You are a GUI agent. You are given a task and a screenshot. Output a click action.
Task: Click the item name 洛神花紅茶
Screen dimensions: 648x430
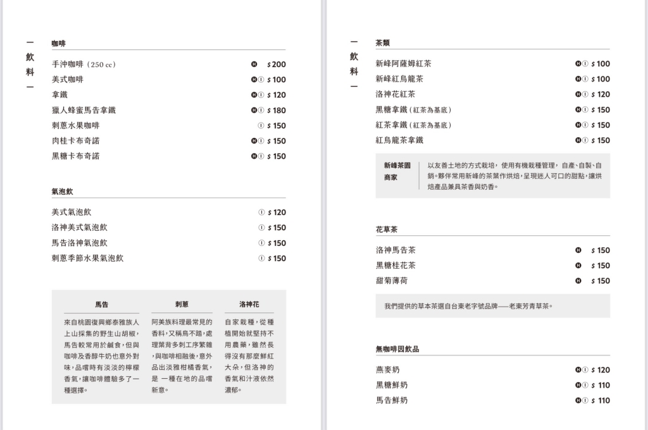click(396, 94)
